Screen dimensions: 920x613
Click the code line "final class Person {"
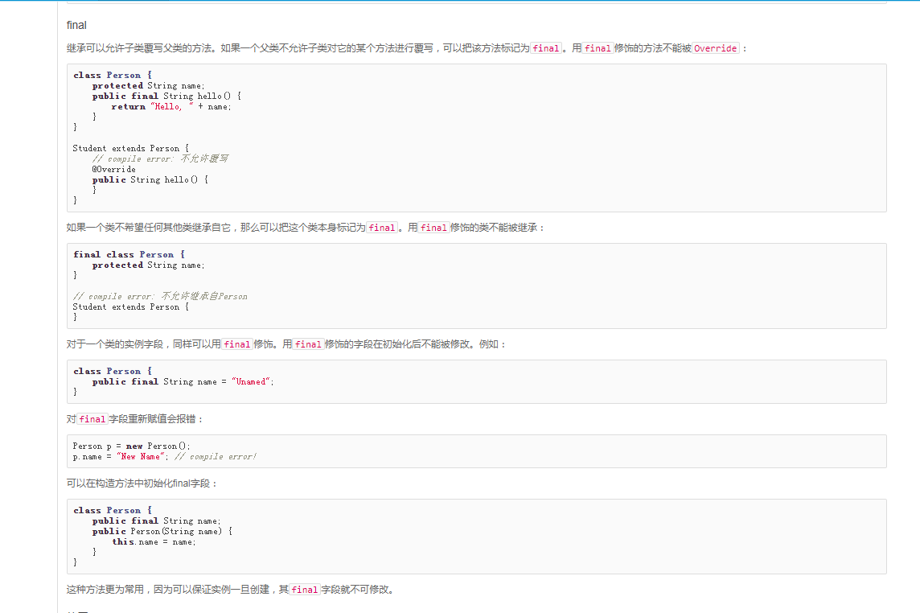coord(129,254)
